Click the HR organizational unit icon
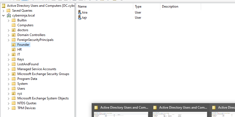The width and height of the screenshot is (235, 117). pyautogui.click(x=14, y=50)
